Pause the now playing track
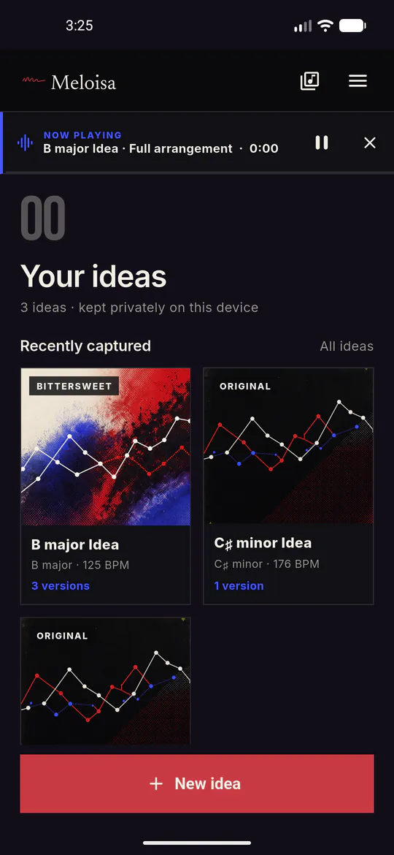Screen dimensions: 394x855 [322, 142]
